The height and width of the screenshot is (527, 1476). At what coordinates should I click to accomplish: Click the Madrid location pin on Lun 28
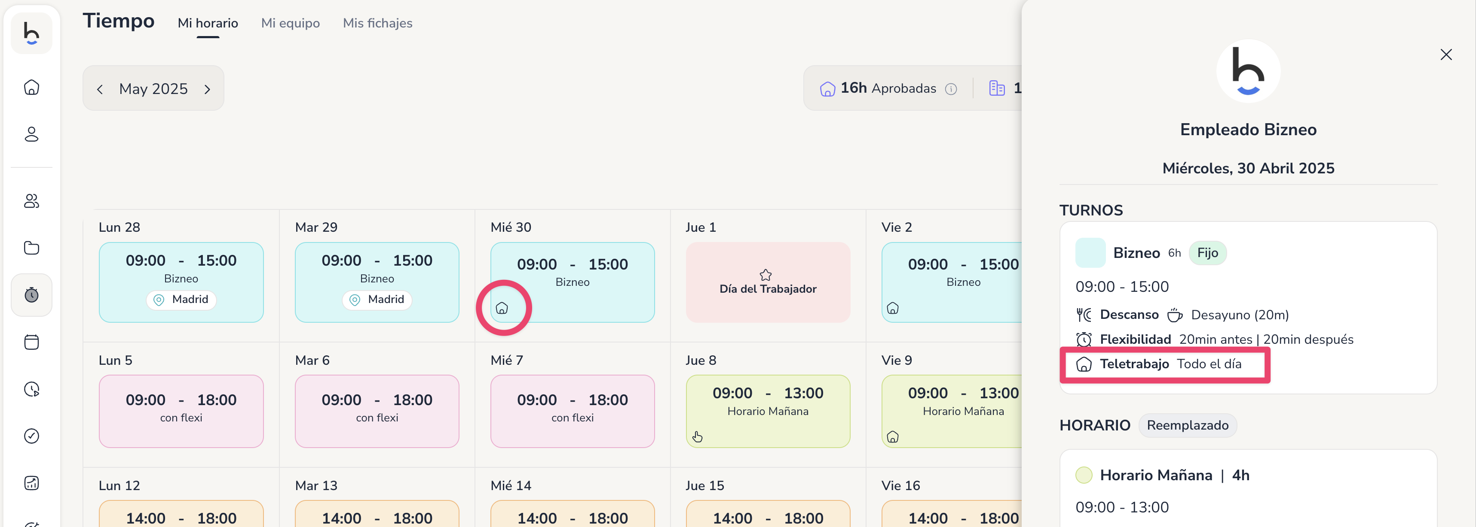click(159, 300)
